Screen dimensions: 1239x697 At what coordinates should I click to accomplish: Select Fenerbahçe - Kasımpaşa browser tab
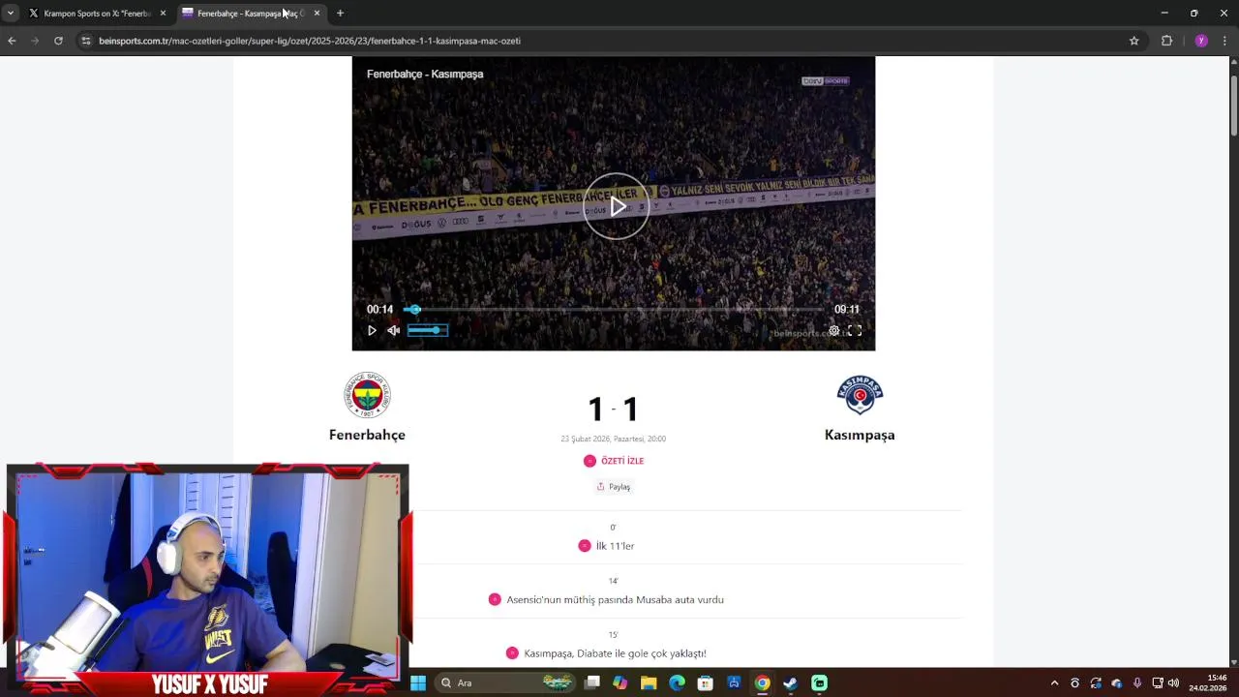250,14
